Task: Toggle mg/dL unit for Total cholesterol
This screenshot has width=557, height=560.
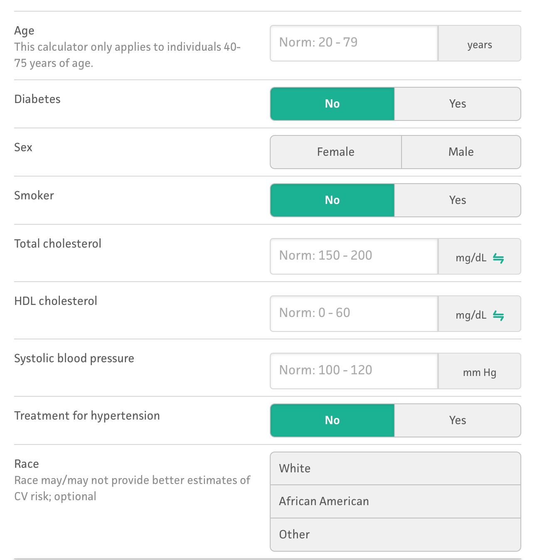Action: pyautogui.click(x=480, y=256)
